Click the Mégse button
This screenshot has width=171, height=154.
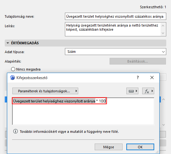coord(109,147)
